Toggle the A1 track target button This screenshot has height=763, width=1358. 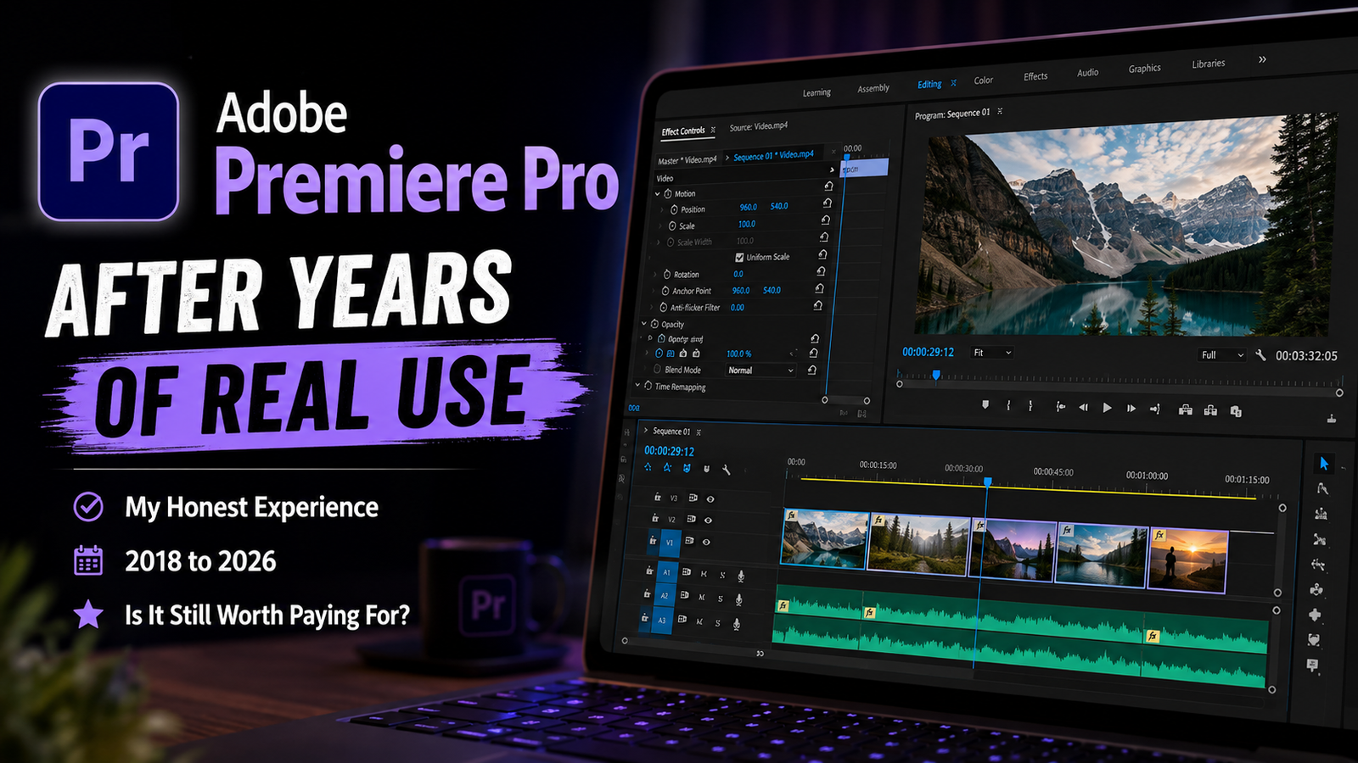point(666,572)
